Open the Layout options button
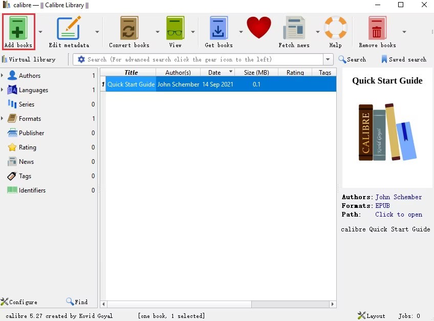Screen dimensions: 434x321 click(371, 316)
